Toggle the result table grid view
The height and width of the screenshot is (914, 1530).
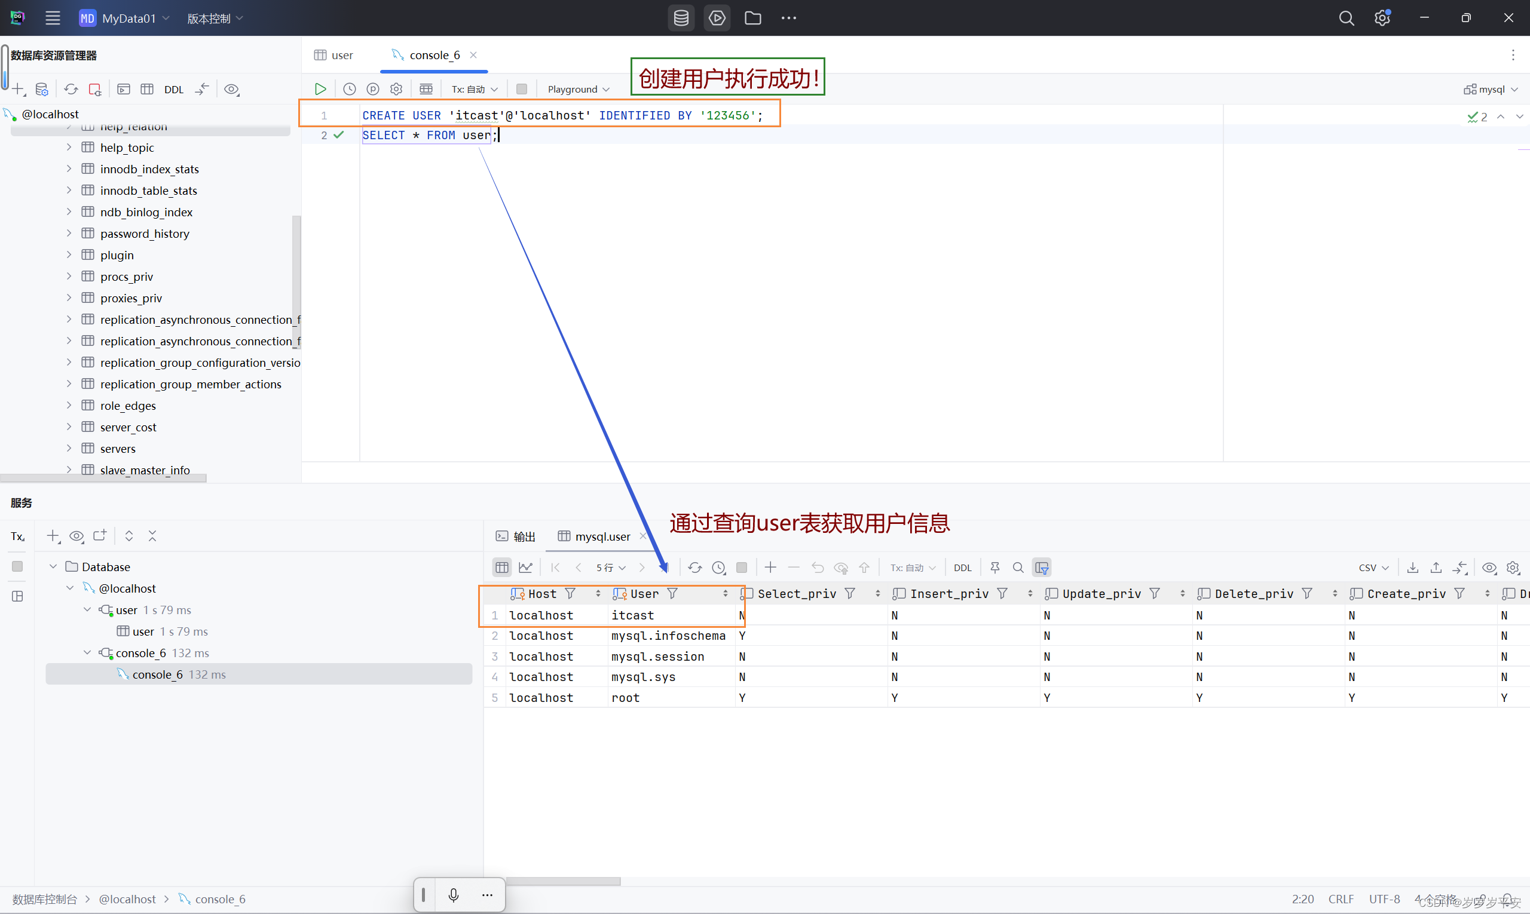coord(502,568)
